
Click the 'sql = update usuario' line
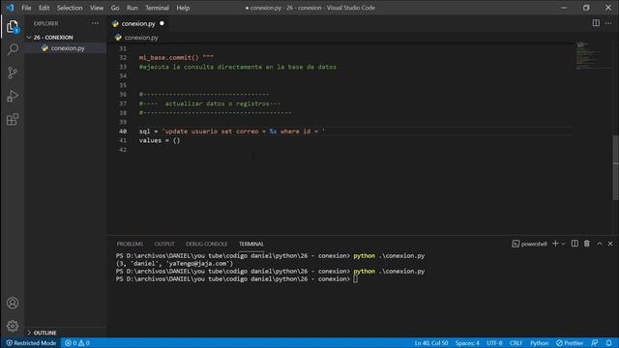coord(232,131)
